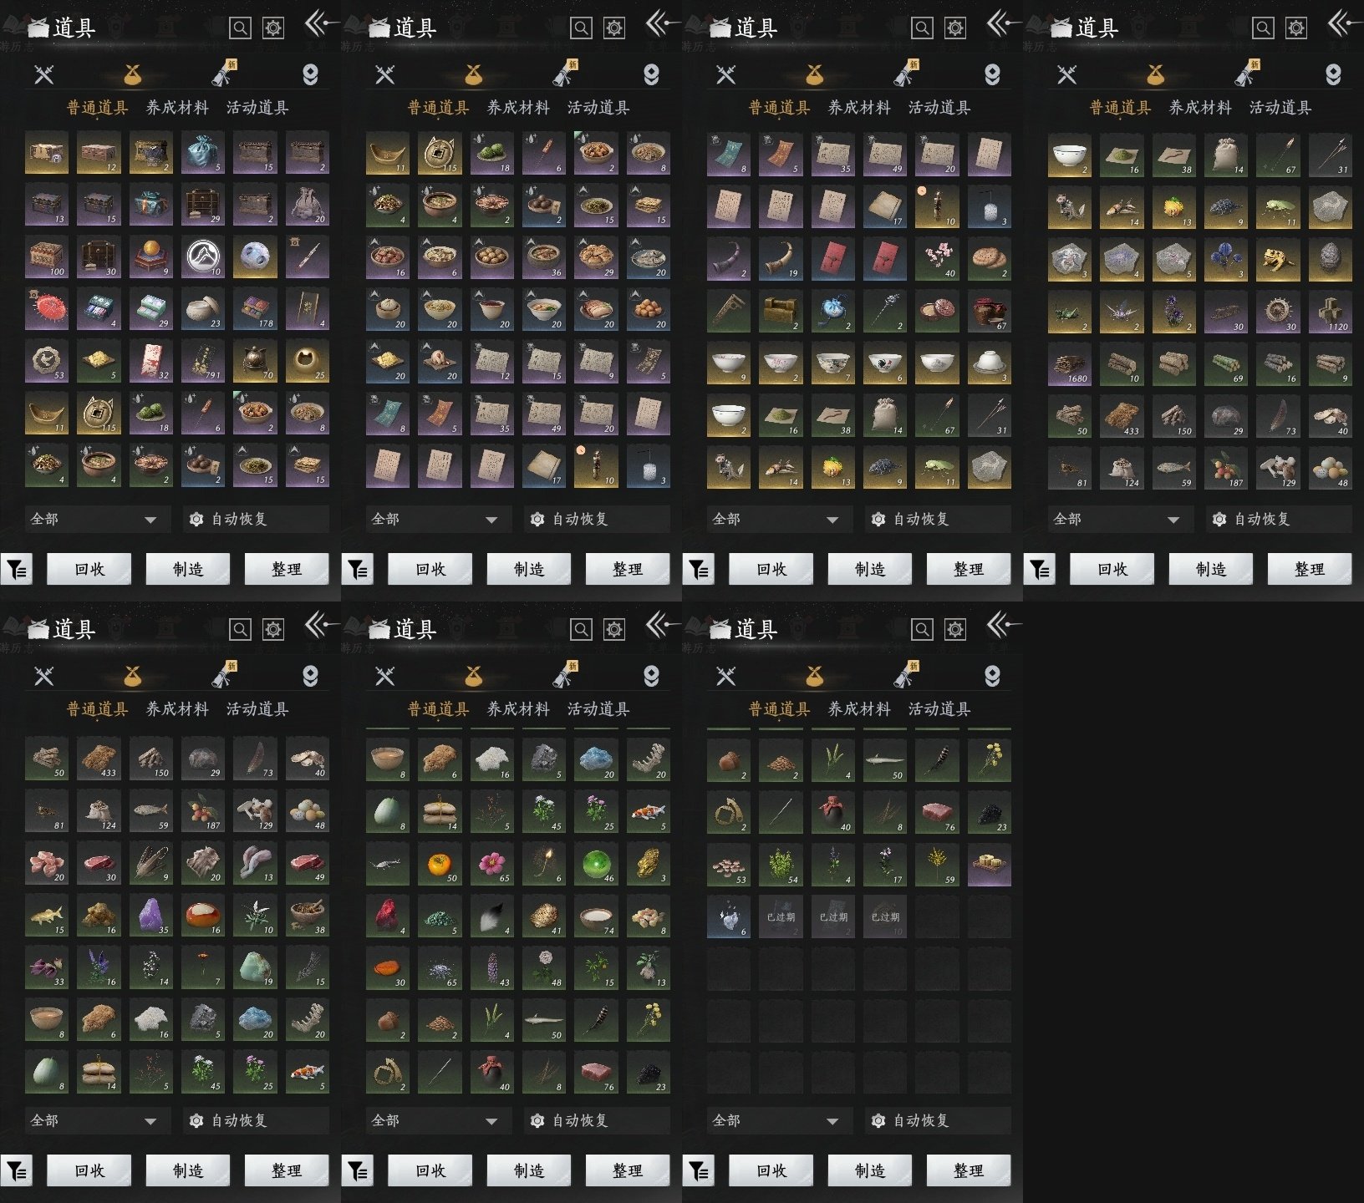This screenshot has height=1203, width=1364.
Task: Open filter icon in panel with expired items
Action: tap(698, 1171)
